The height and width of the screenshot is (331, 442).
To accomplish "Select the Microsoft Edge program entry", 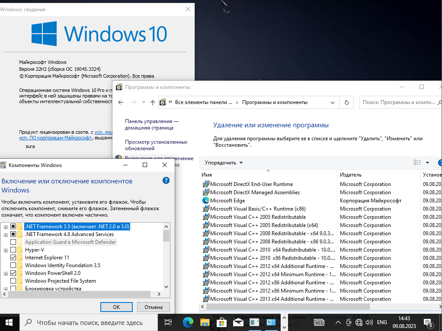I will (x=227, y=201).
